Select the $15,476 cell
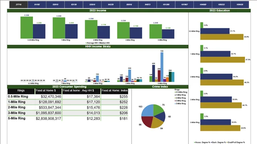 point(81,108)
